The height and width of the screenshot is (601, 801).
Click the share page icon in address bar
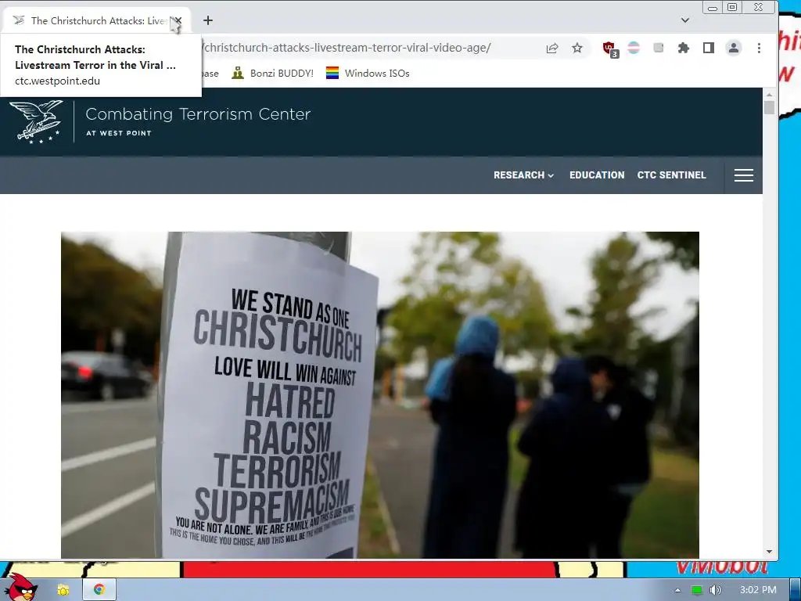[x=552, y=48]
